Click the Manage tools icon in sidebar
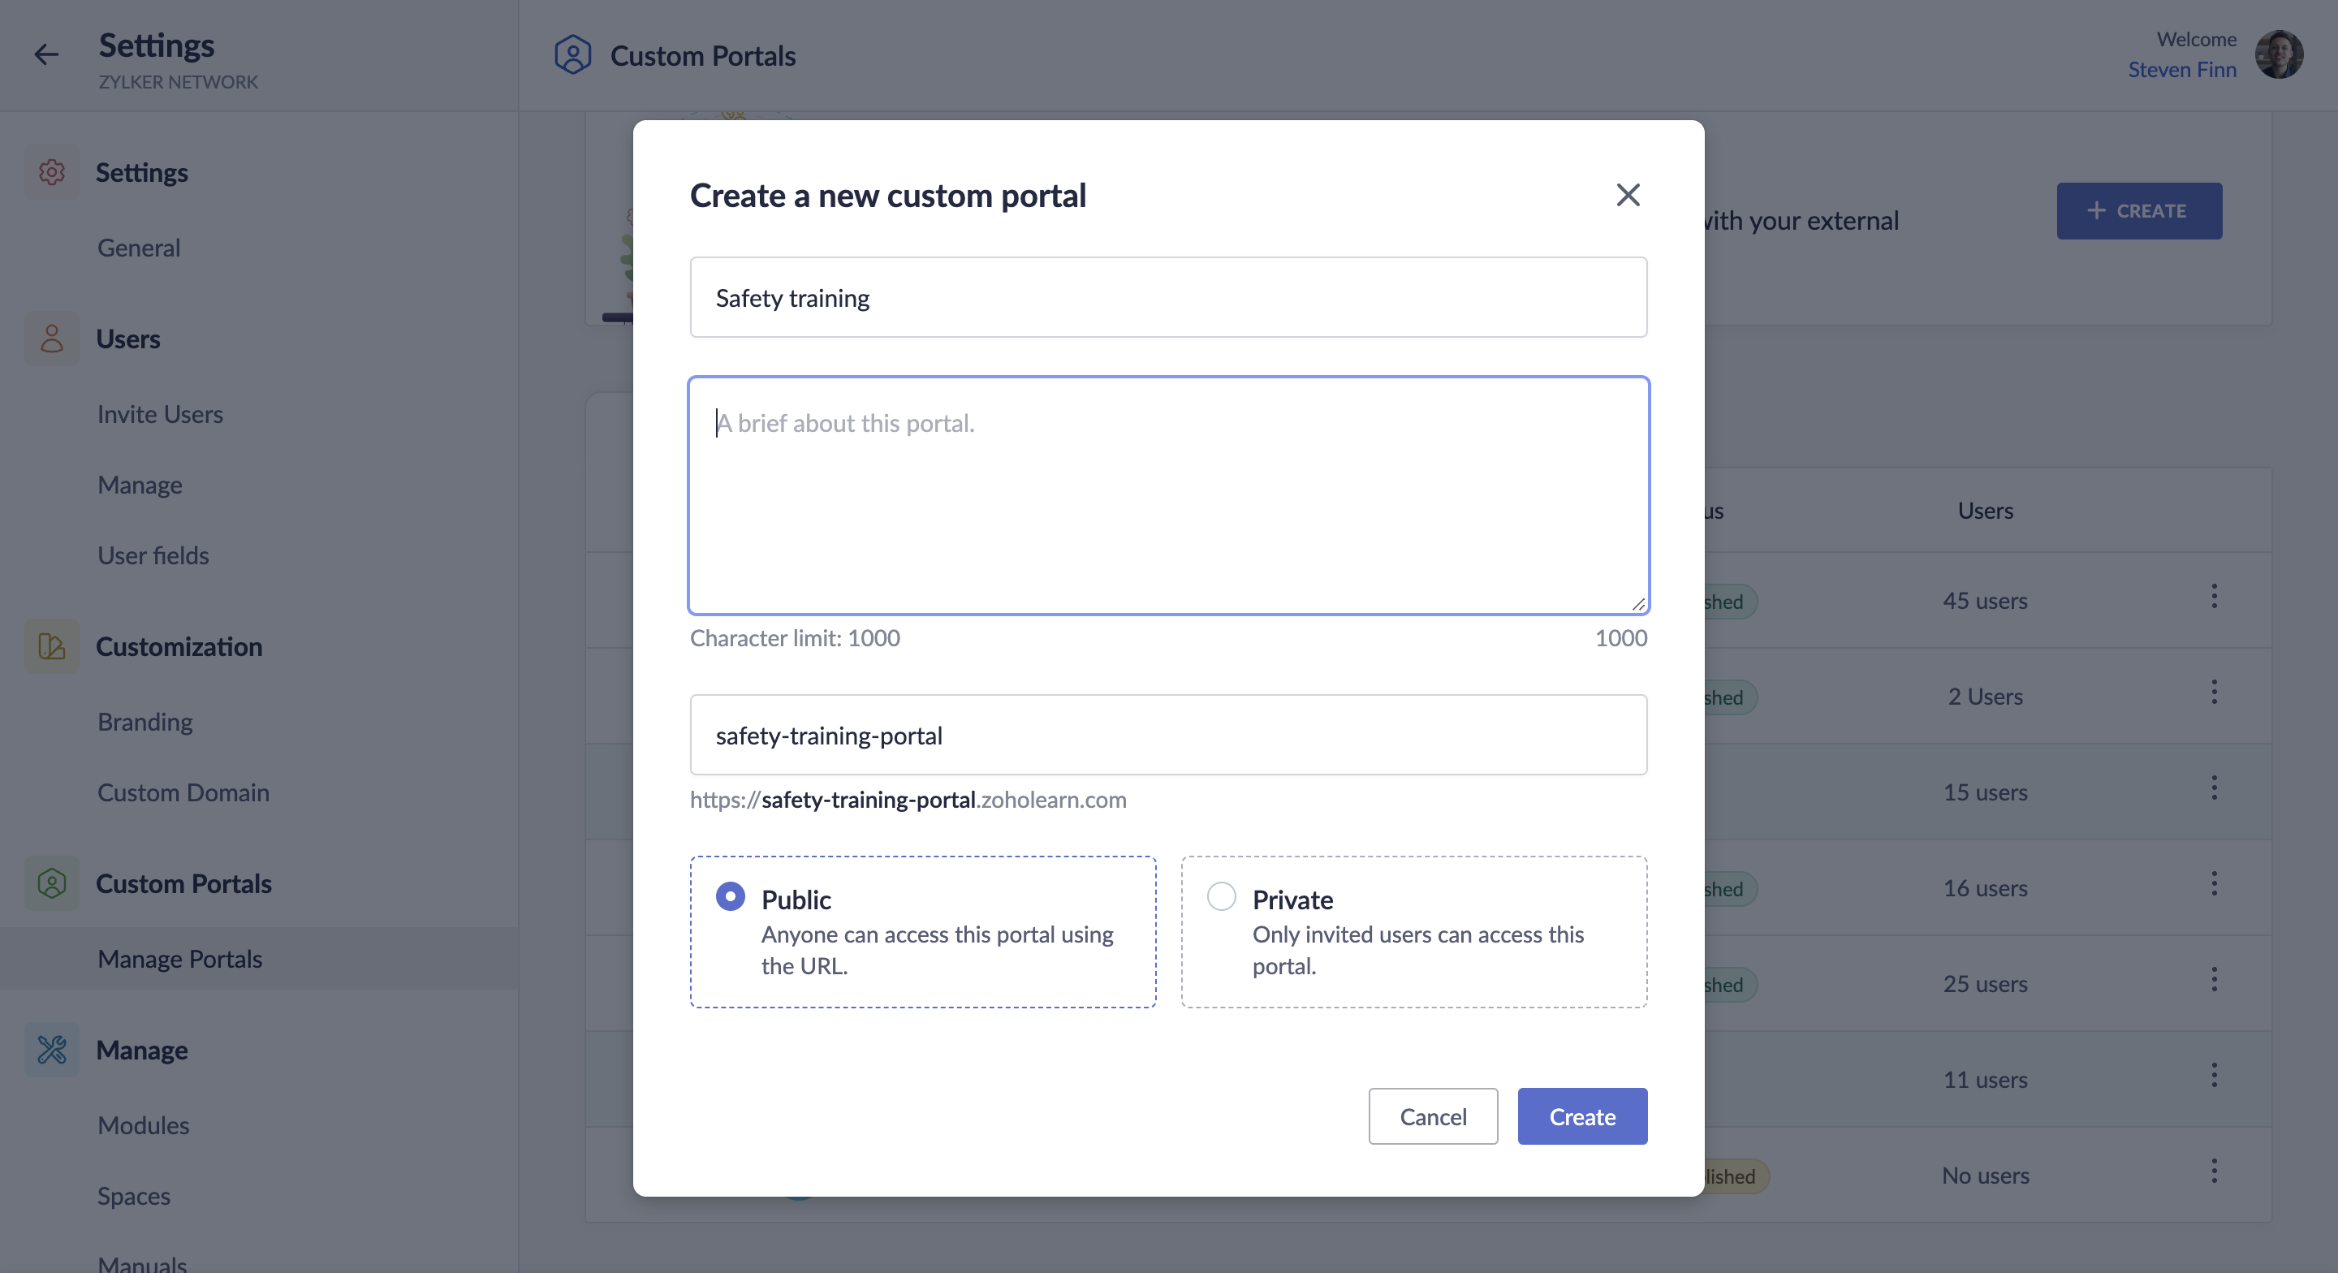This screenshot has height=1273, width=2338. click(52, 1050)
